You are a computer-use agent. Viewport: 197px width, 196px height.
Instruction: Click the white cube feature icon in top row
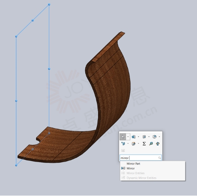(154, 137)
